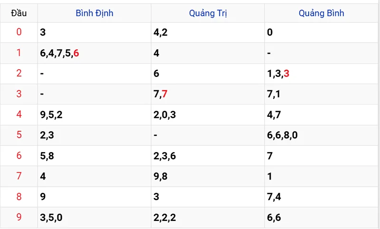Select the Quảng Bình cell 6,6,8,0

[283, 135]
